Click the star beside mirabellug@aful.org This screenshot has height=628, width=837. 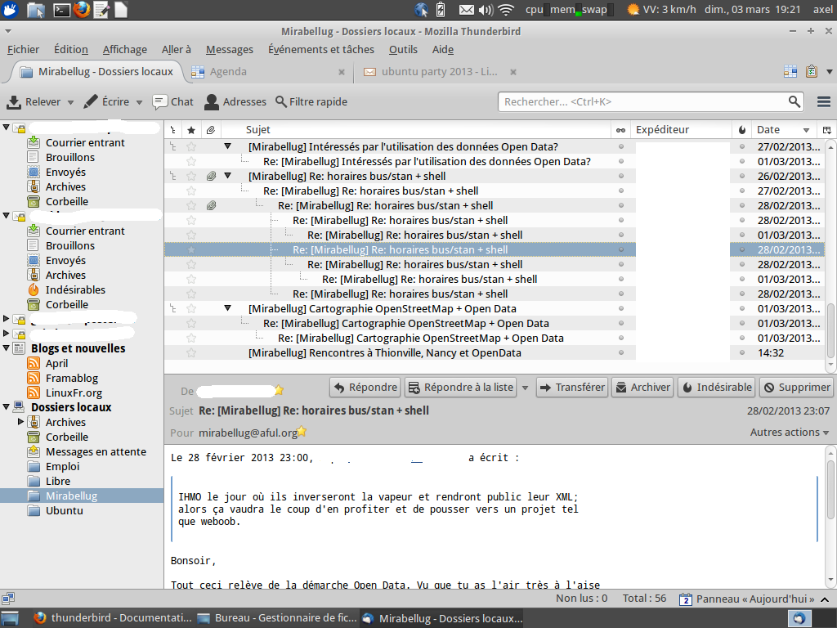tap(302, 431)
